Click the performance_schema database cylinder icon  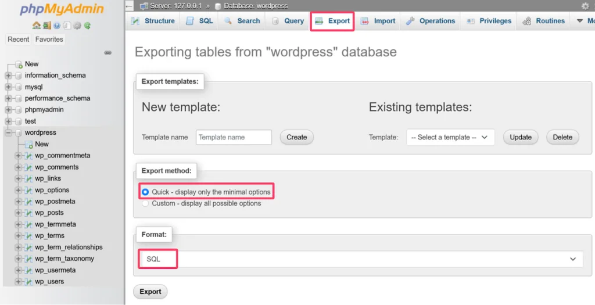point(18,98)
